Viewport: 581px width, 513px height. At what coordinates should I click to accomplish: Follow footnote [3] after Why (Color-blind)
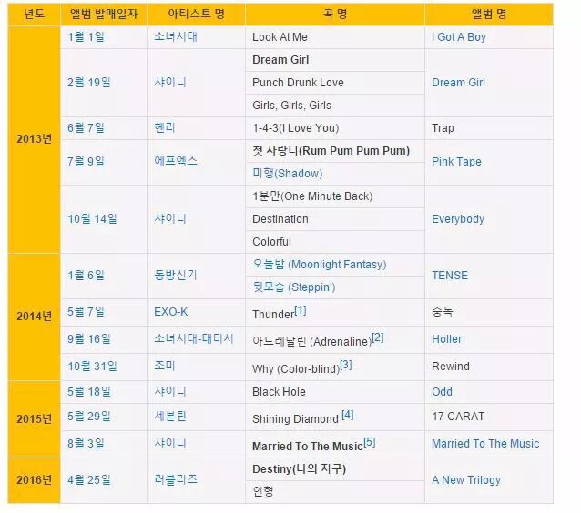click(x=346, y=365)
